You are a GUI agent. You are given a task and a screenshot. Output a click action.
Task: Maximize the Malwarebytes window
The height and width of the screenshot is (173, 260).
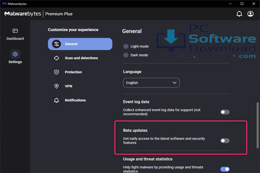coord(242,4)
